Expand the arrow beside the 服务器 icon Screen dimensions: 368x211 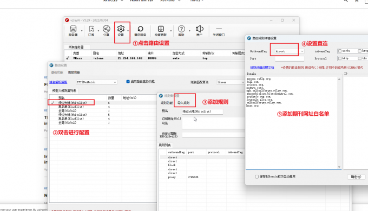coord(82,31)
